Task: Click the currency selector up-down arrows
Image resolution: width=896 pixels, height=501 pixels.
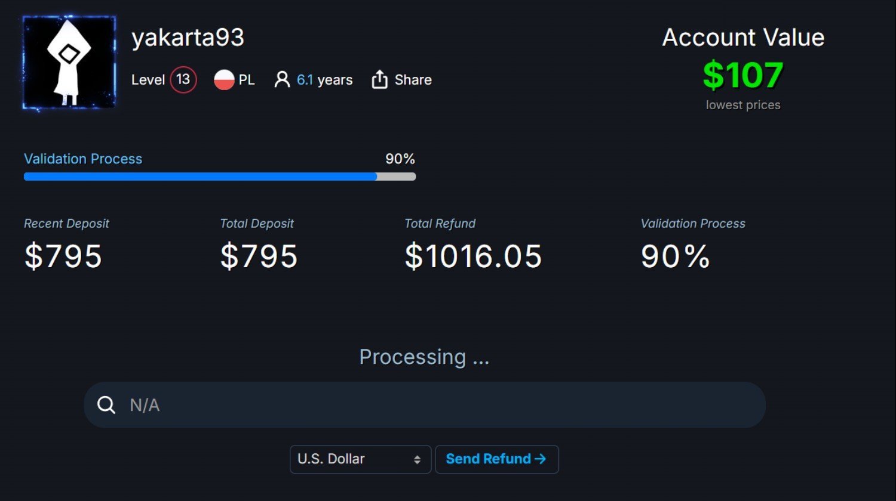Action: (x=417, y=460)
